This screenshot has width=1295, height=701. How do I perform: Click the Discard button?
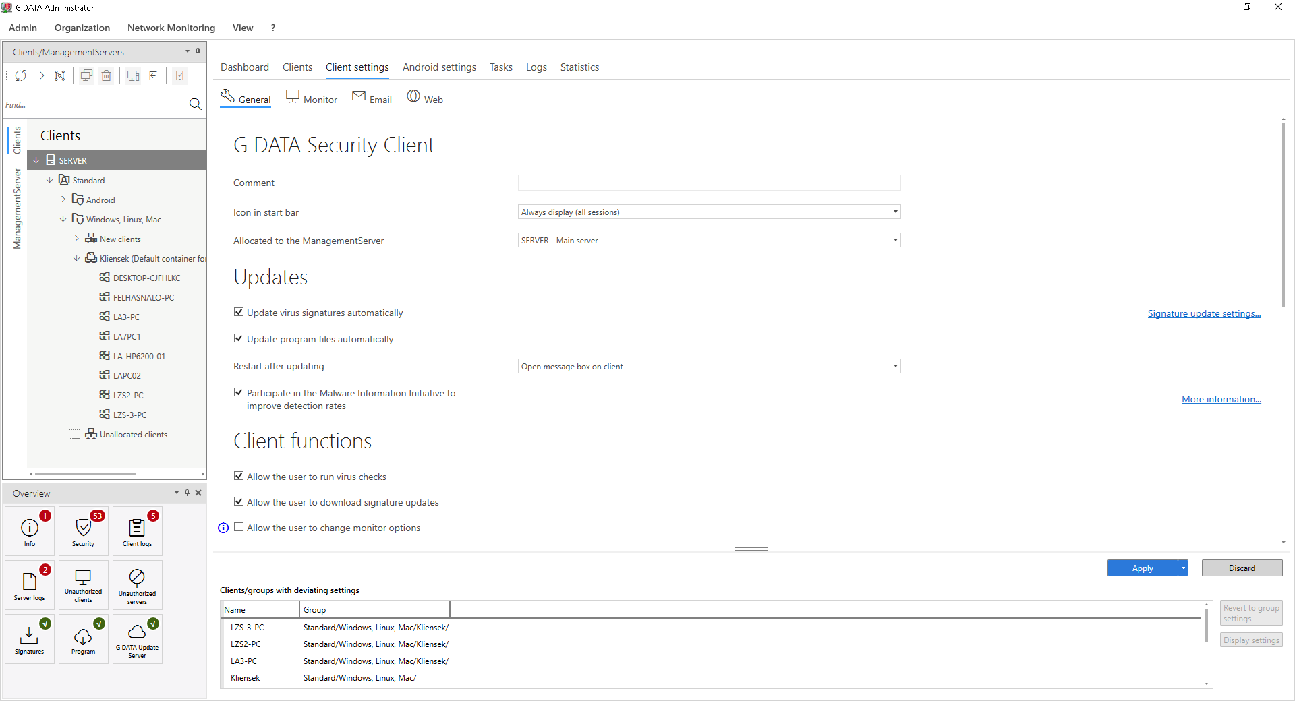point(1242,568)
